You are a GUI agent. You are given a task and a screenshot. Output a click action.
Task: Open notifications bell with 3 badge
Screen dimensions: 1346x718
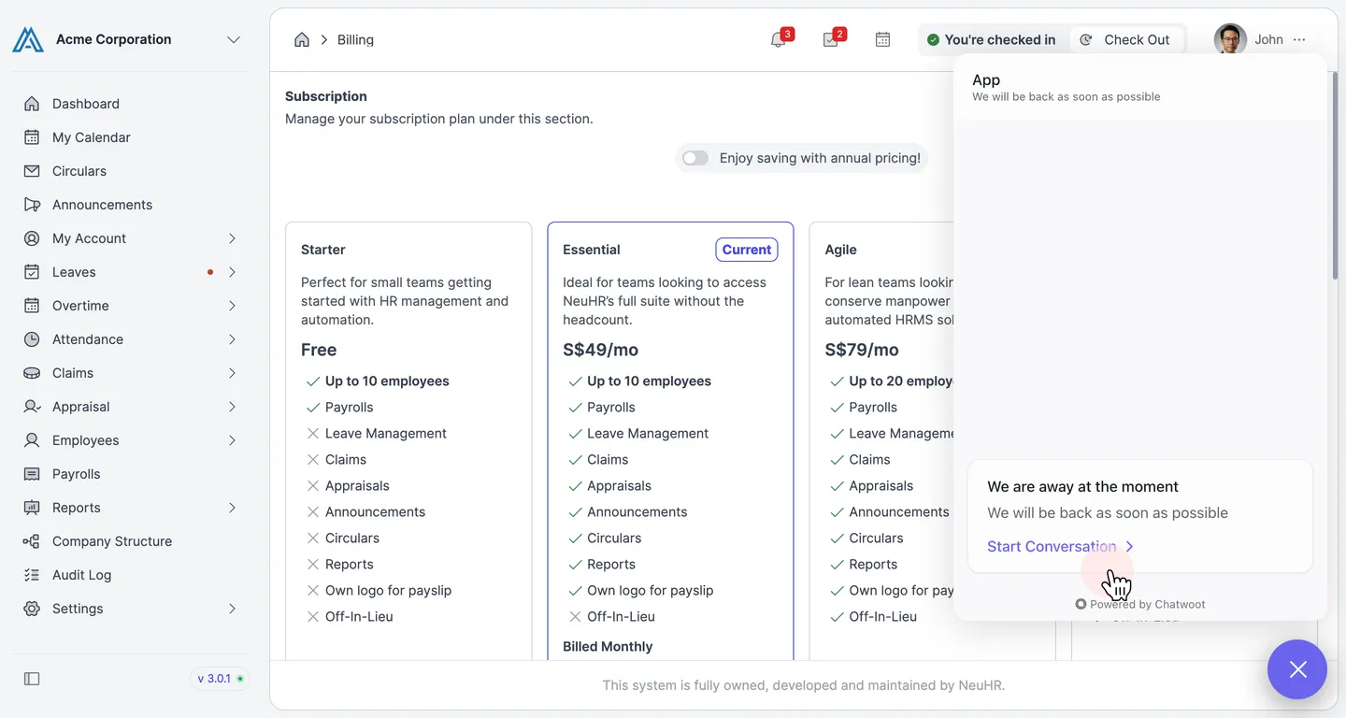[778, 39]
